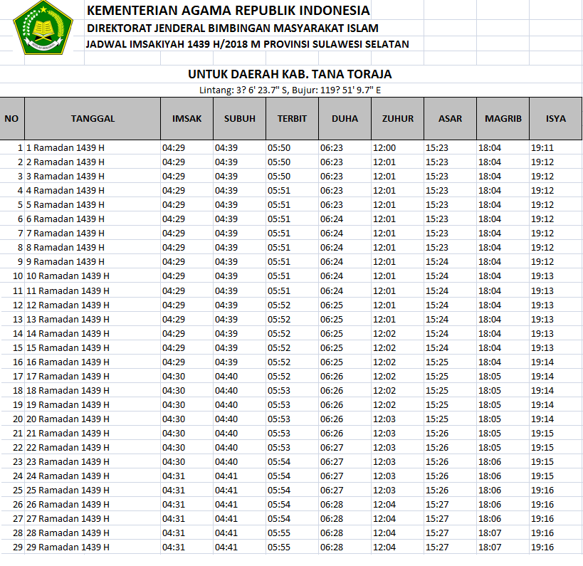This screenshot has width=583, height=566.
Task: Select the SUBUH column header
Action: pos(239,119)
